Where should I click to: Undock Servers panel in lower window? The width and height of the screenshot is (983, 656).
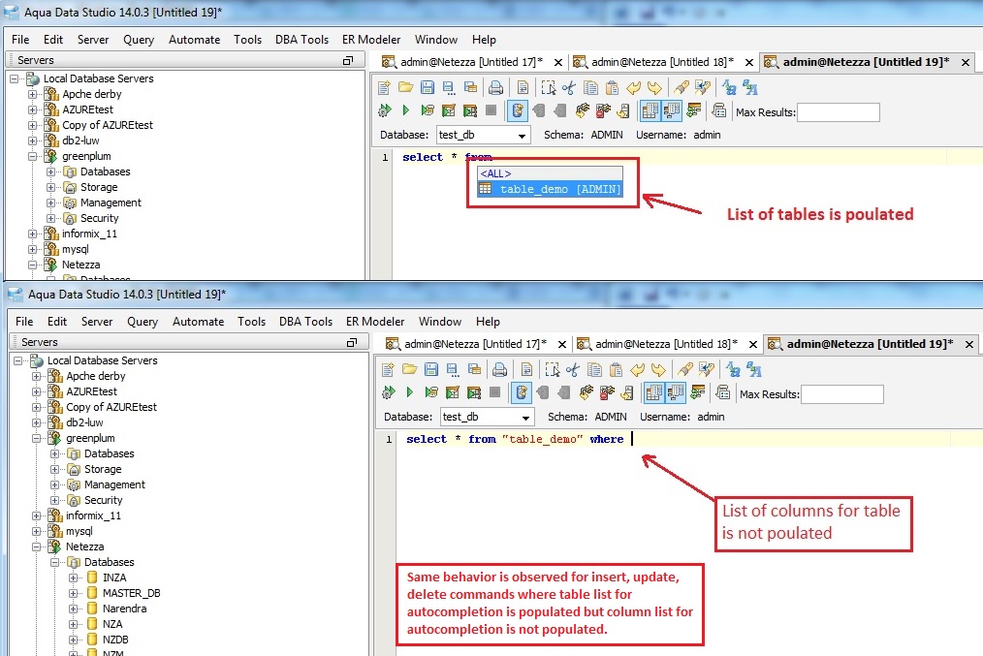(352, 342)
